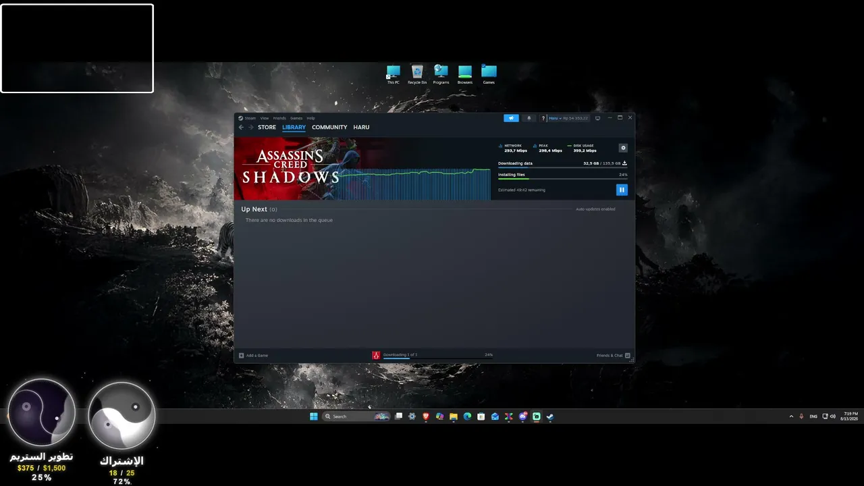Open the Steam menu
The width and height of the screenshot is (864, 486).
pyautogui.click(x=250, y=118)
